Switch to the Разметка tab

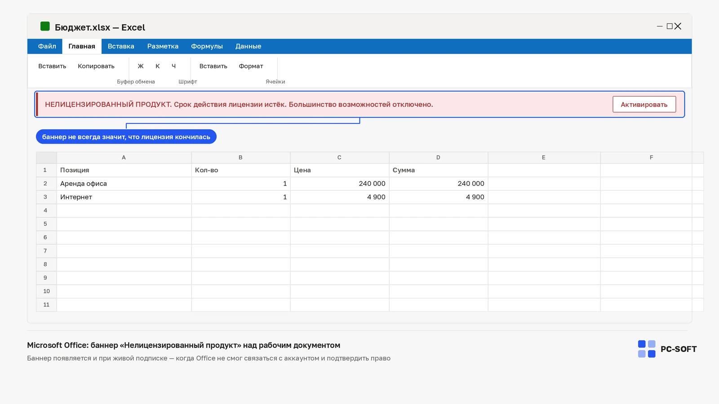[x=163, y=46]
